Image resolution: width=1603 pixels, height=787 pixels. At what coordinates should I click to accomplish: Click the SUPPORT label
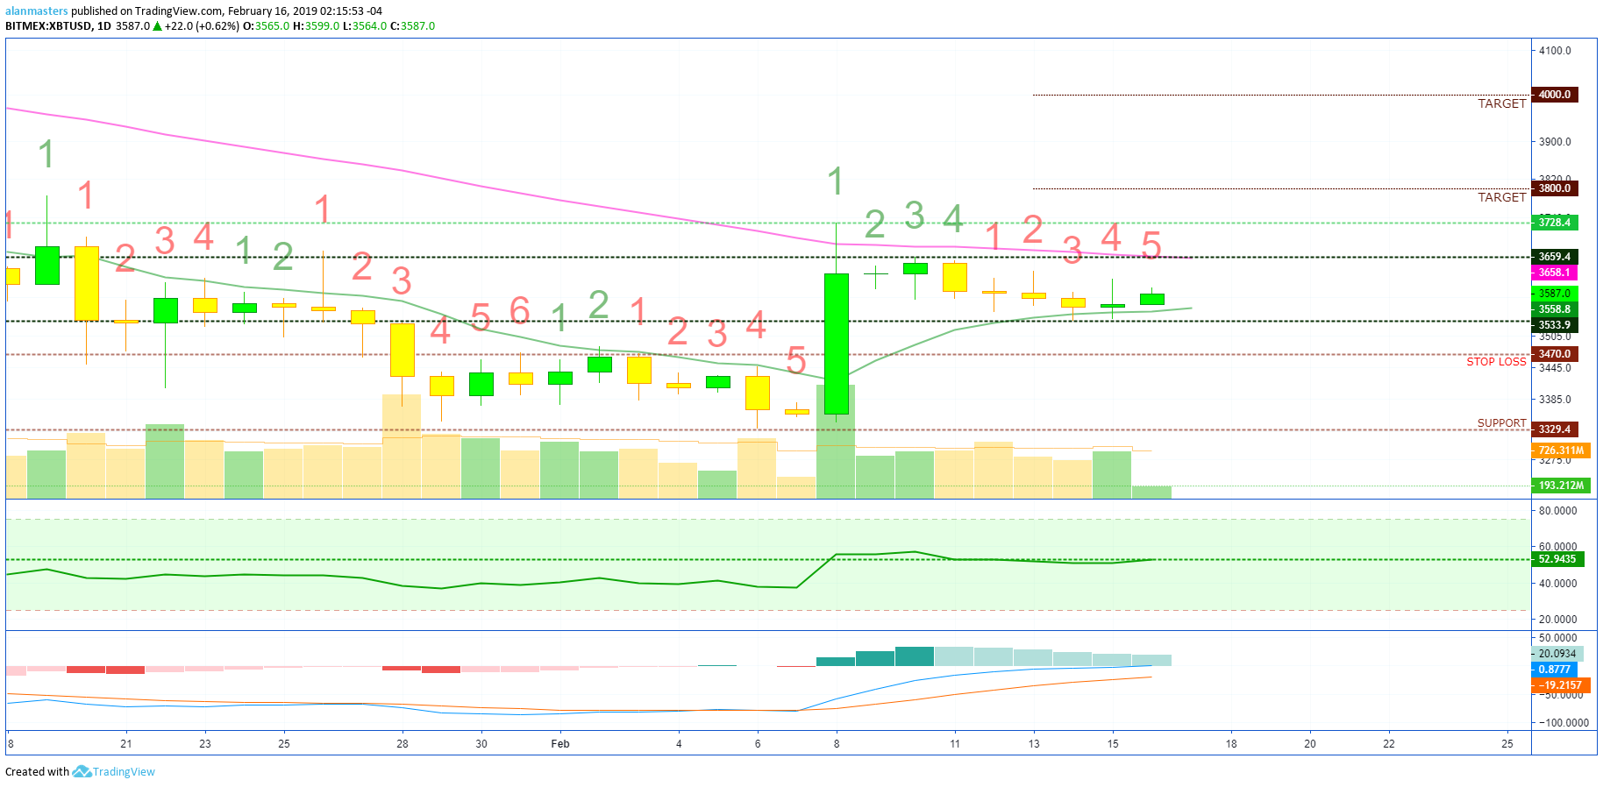1501,423
